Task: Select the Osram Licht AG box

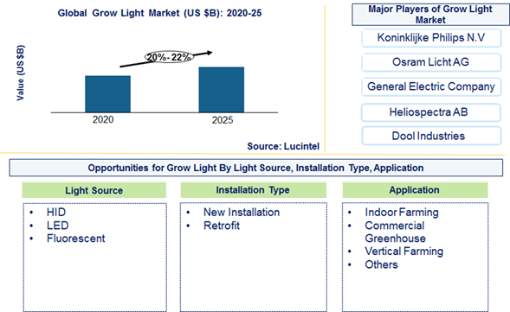Action: 431,62
